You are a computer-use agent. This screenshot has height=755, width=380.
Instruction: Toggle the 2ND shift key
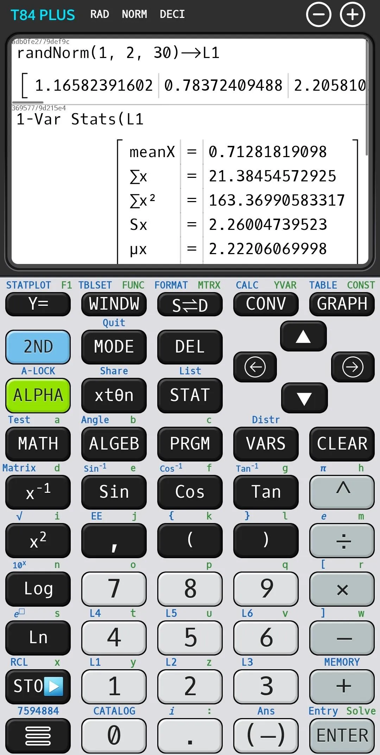[x=38, y=347]
